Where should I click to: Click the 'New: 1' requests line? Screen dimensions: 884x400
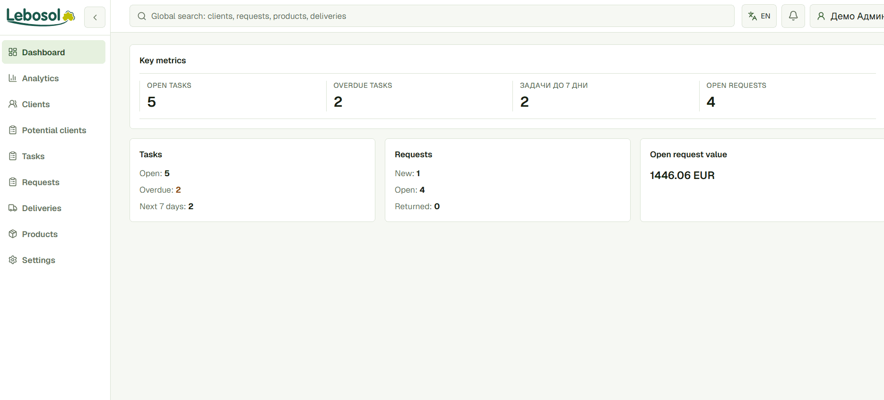point(407,173)
